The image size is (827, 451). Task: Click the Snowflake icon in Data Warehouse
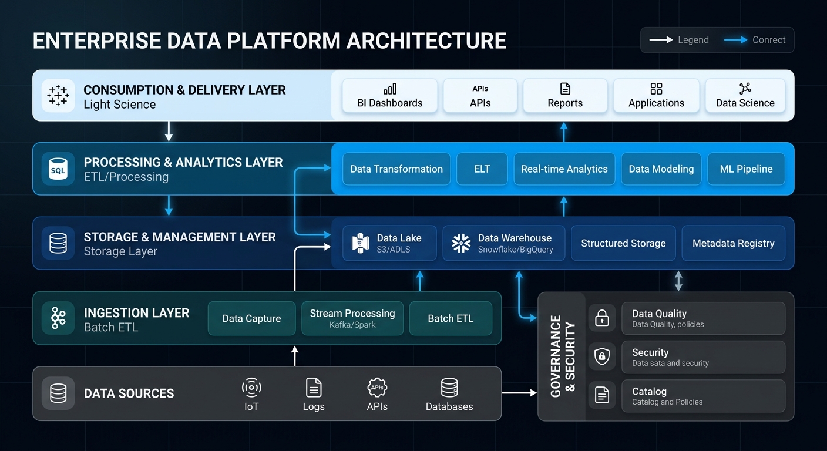point(461,243)
